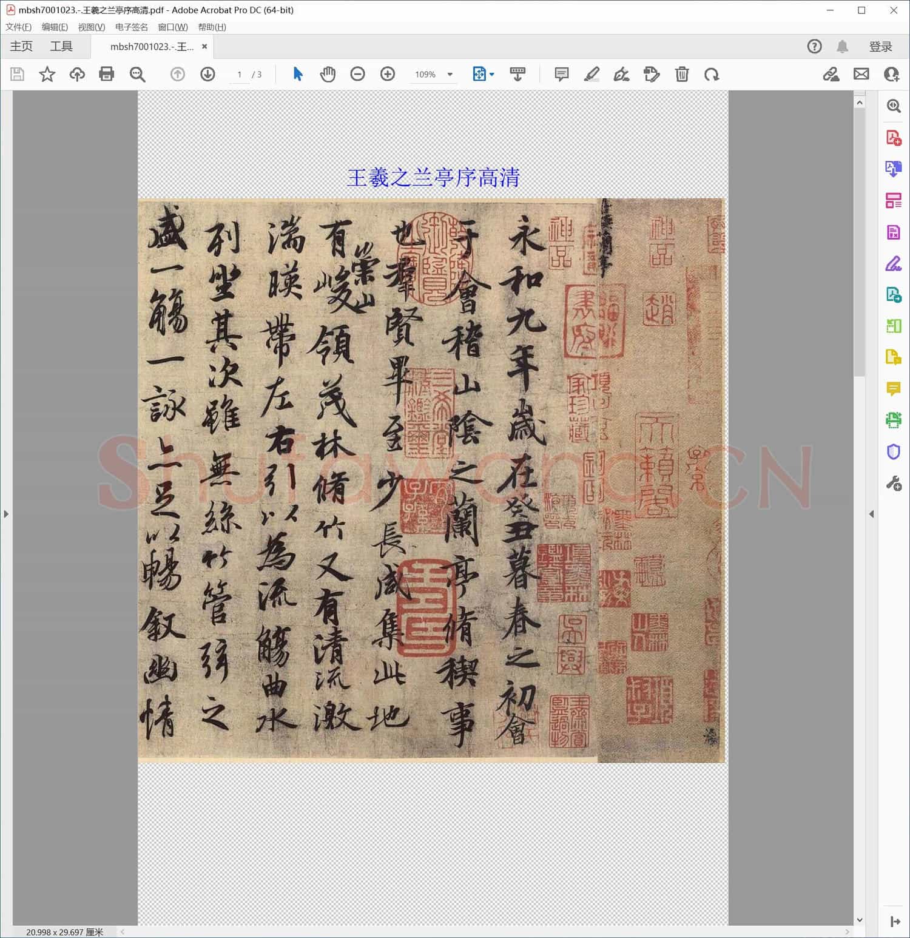Image resolution: width=910 pixels, height=938 pixels.
Task: Expand the left navigation pane
Action: [x=6, y=514]
